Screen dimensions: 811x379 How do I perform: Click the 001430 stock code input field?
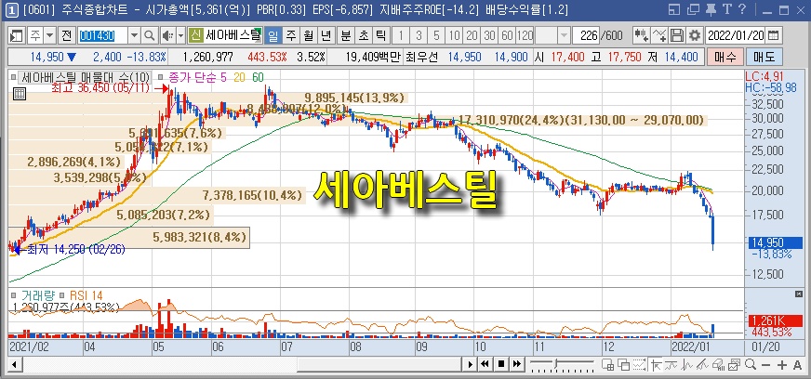pyautogui.click(x=103, y=35)
